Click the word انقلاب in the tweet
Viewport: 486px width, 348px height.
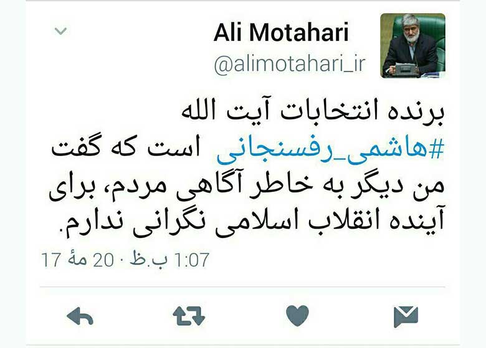tap(344, 220)
